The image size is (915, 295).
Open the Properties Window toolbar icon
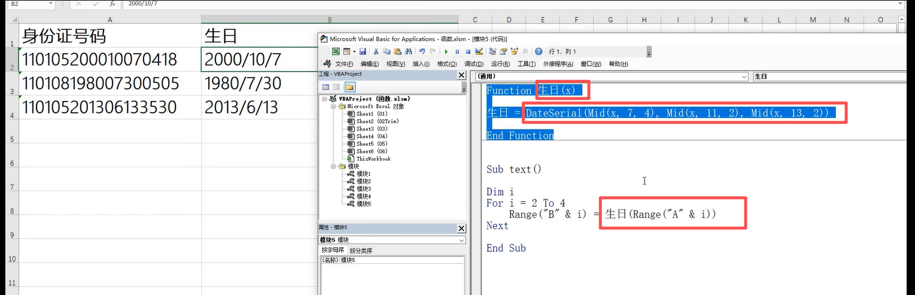[x=503, y=51]
